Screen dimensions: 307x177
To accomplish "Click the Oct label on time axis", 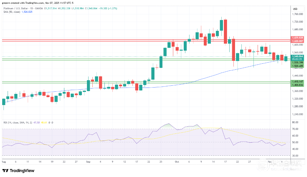I will (176, 162).
